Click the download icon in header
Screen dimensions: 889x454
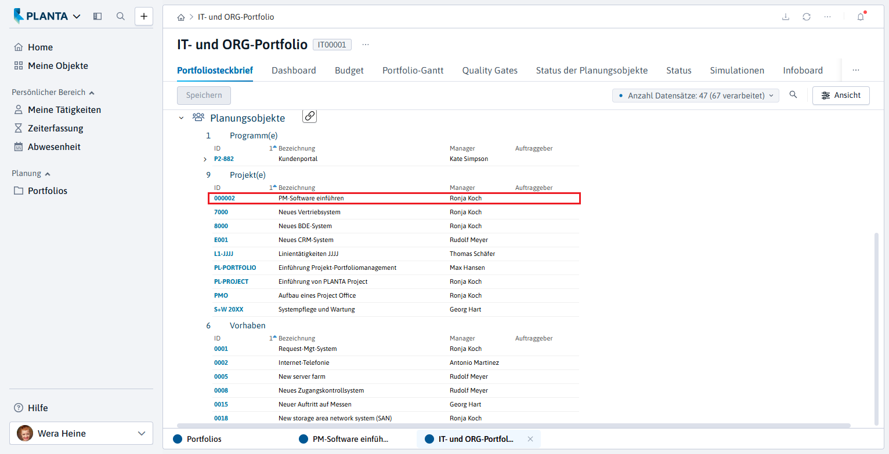coord(786,17)
